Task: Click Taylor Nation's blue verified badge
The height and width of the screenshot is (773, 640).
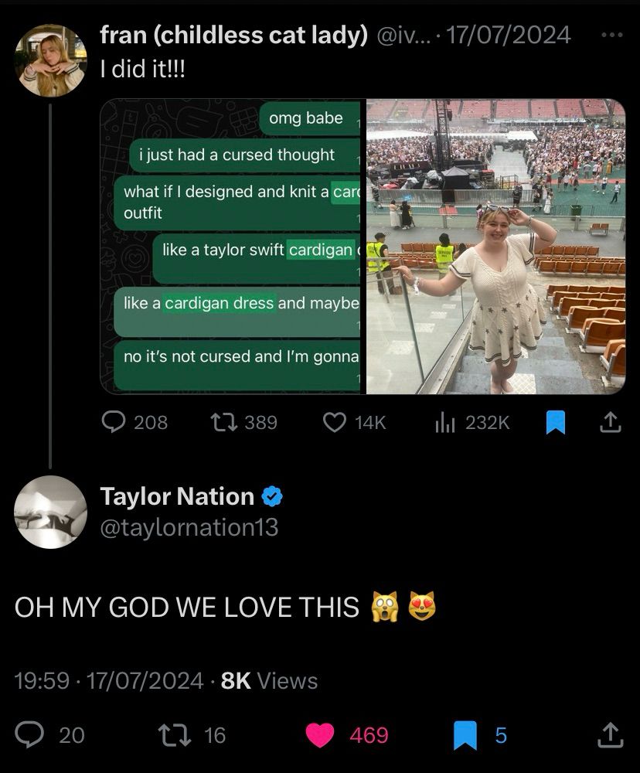Action: [x=274, y=496]
